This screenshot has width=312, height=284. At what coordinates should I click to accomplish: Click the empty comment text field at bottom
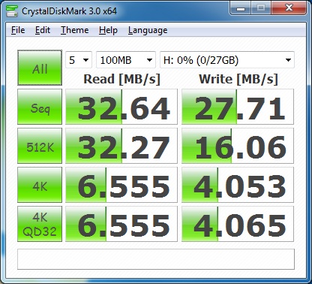click(x=156, y=259)
